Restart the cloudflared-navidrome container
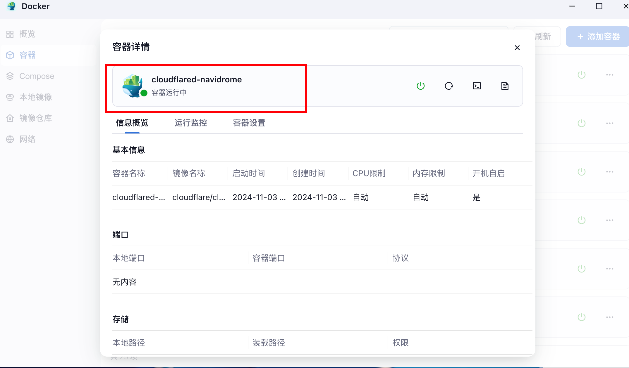This screenshot has height=368, width=629. click(x=448, y=86)
